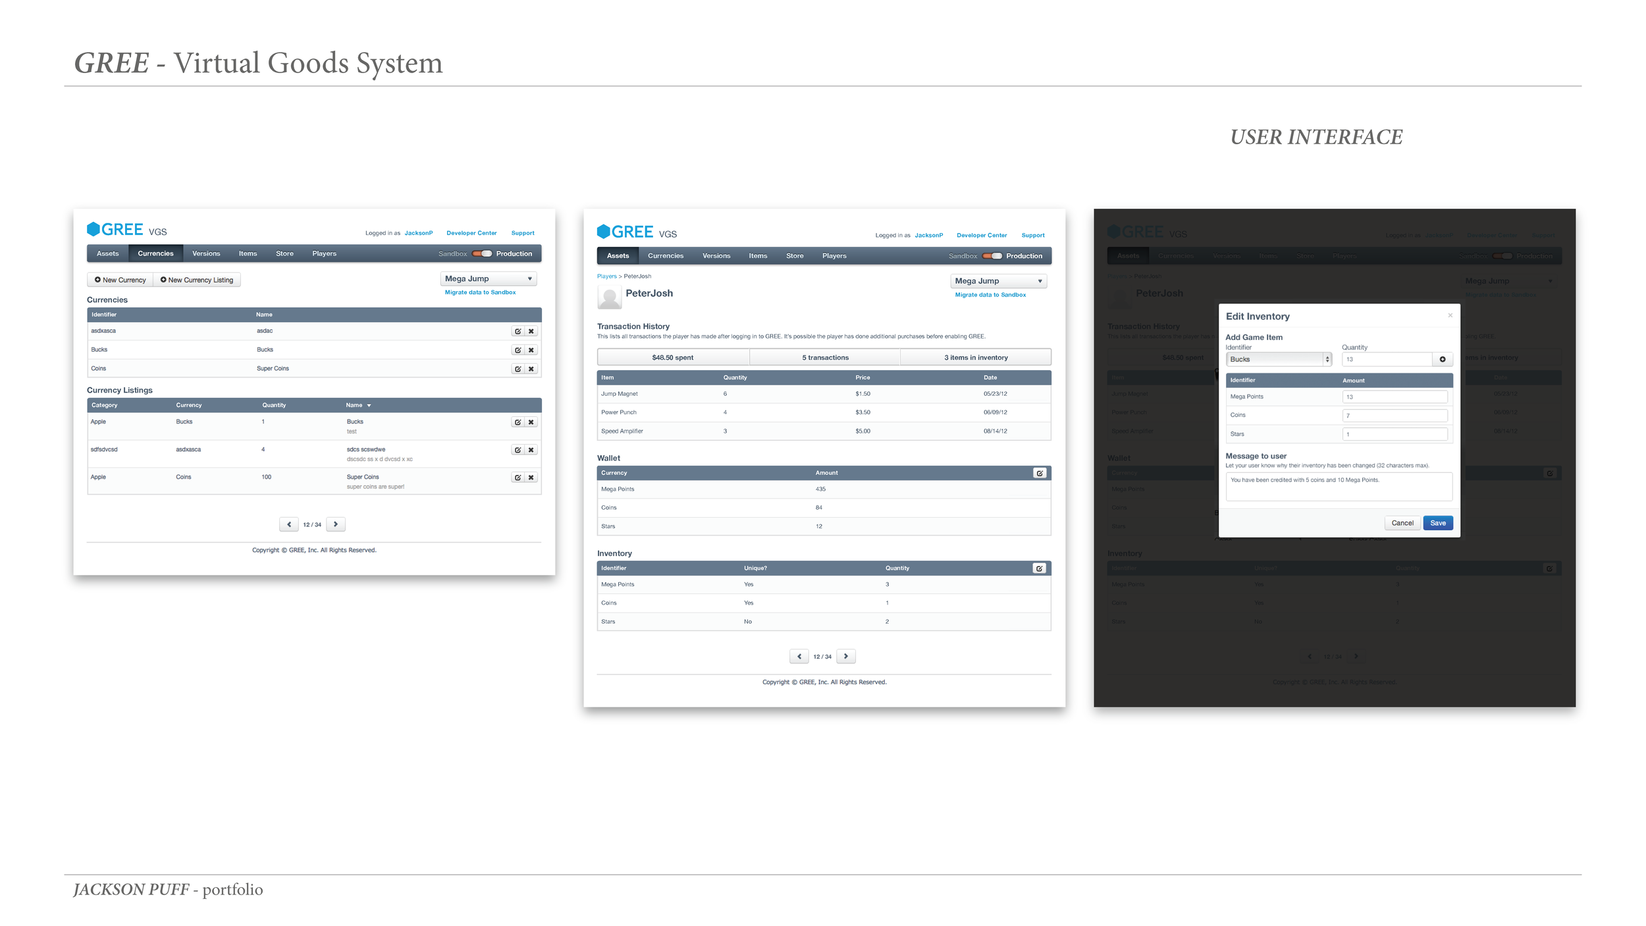Open the Wallet edit icon in player page
1646x926 pixels.
tap(1040, 473)
